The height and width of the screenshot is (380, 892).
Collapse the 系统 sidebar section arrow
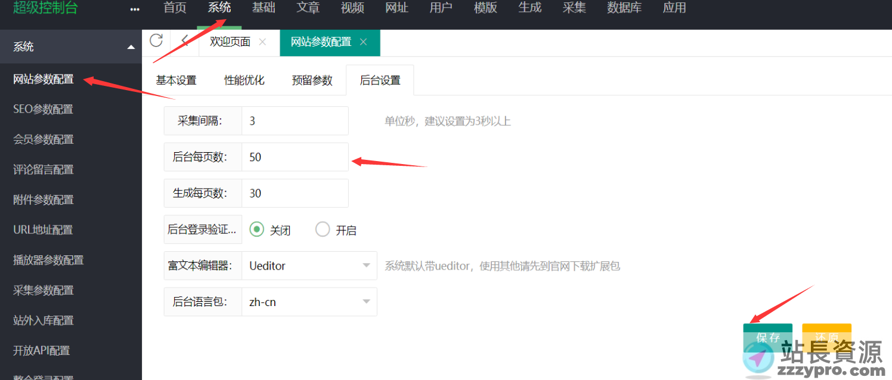[131, 47]
